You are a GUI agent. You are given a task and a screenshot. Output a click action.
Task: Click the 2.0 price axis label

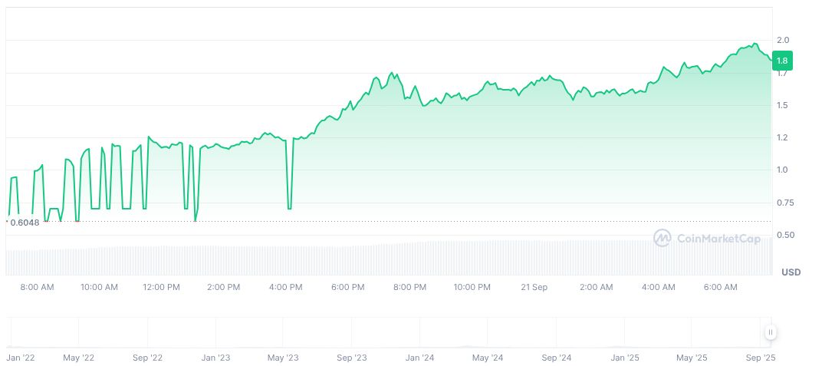[782, 40]
